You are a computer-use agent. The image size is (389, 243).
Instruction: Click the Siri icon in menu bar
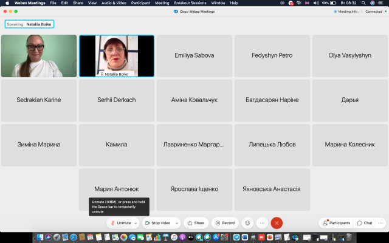pos(373,3)
